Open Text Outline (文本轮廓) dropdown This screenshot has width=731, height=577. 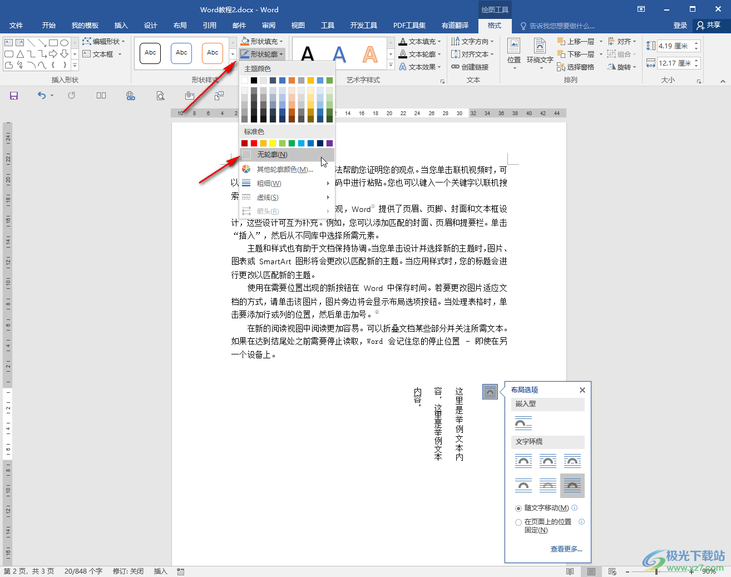(420, 54)
